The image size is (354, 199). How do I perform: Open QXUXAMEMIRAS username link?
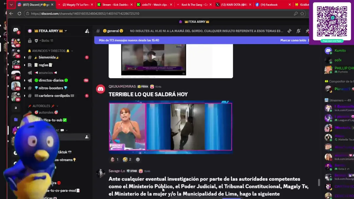click(122, 87)
